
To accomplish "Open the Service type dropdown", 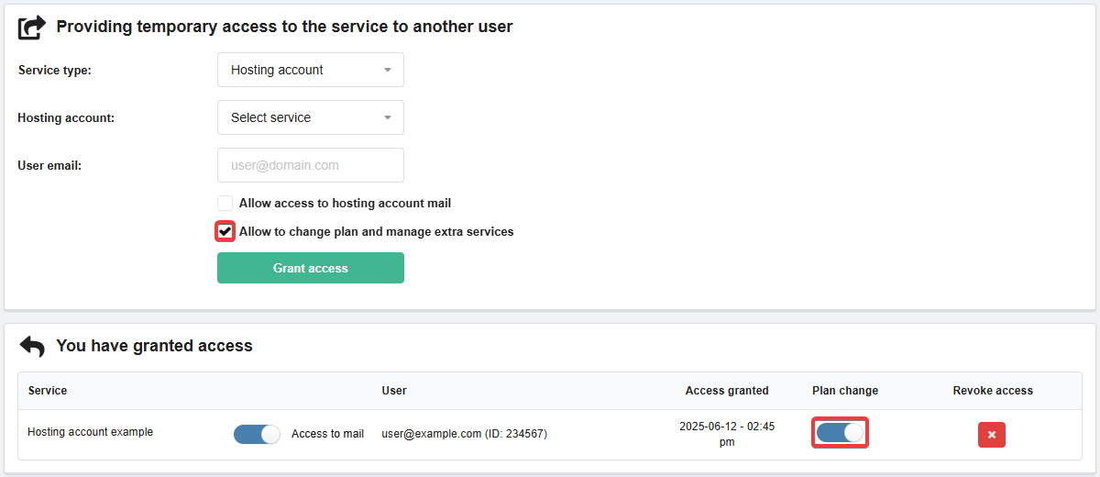I will point(310,70).
